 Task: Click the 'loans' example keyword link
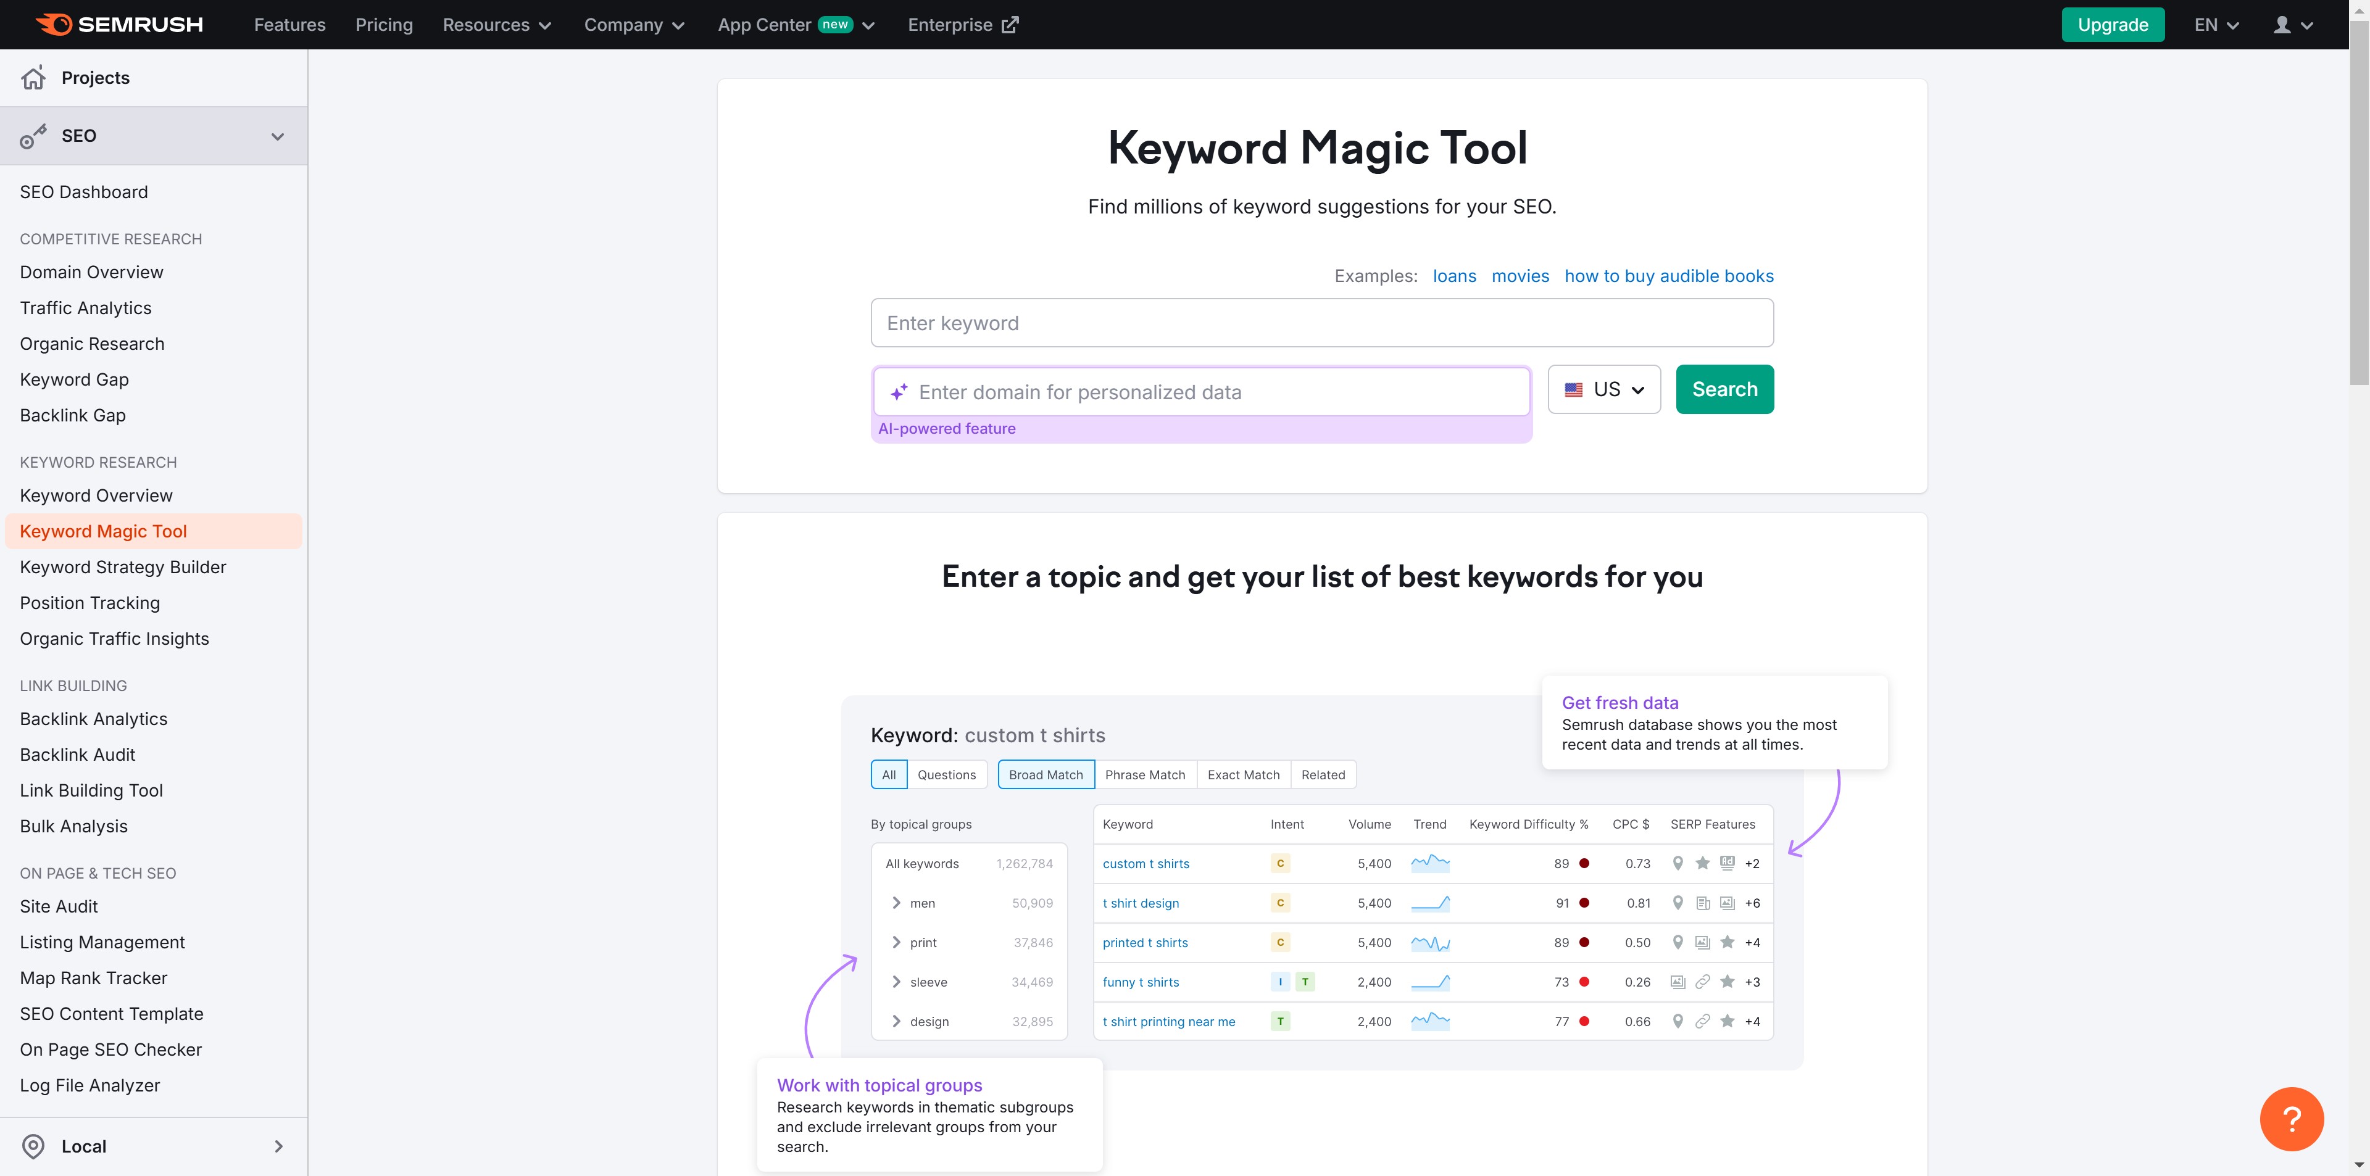1453,276
